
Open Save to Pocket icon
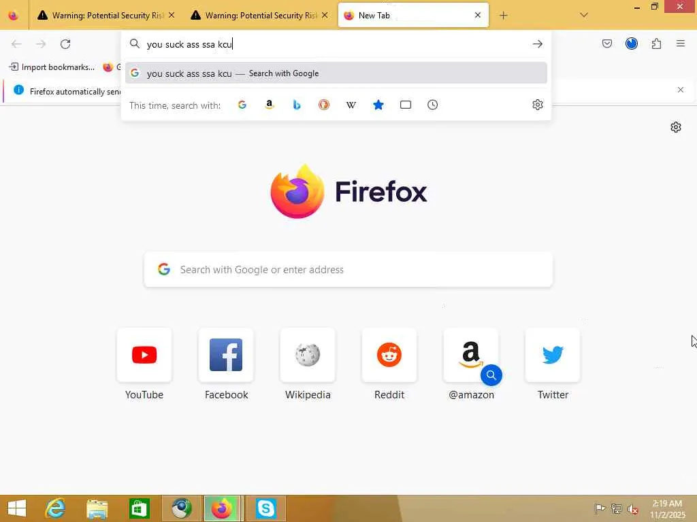606,43
